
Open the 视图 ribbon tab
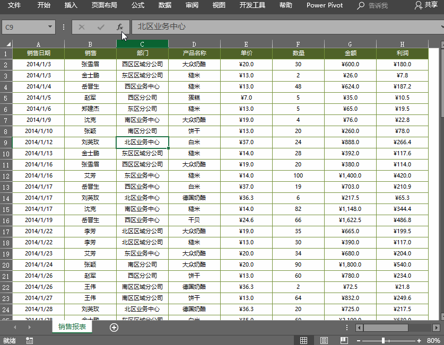219,5
